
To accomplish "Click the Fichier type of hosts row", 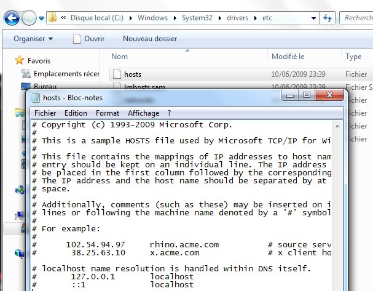I will click(356, 74).
